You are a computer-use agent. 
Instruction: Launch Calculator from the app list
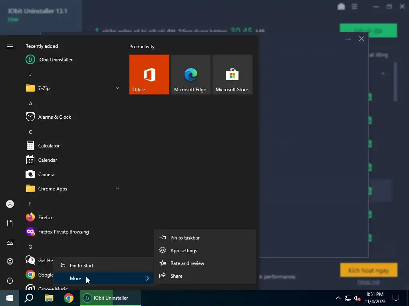tap(73, 146)
